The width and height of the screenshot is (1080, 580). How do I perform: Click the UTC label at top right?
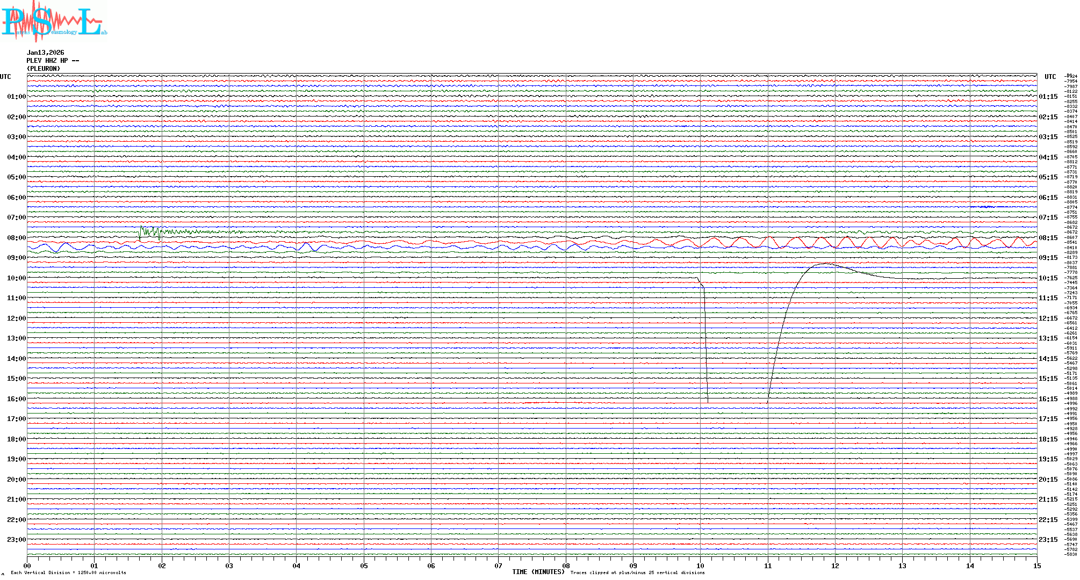(x=1050, y=77)
